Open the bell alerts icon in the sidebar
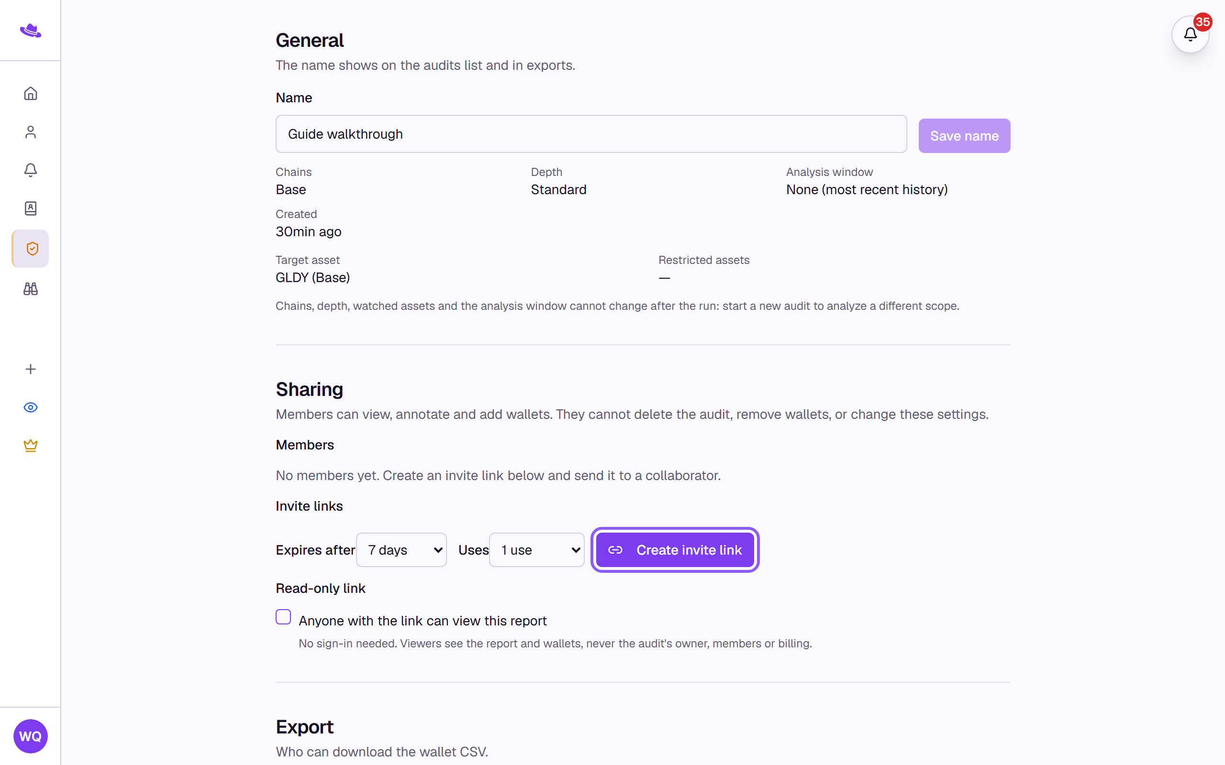The height and width of the screenshot is (765, 1225). (30, 170)
